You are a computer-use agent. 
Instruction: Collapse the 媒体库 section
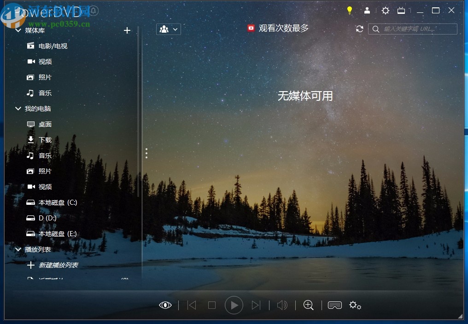(18, 30)
